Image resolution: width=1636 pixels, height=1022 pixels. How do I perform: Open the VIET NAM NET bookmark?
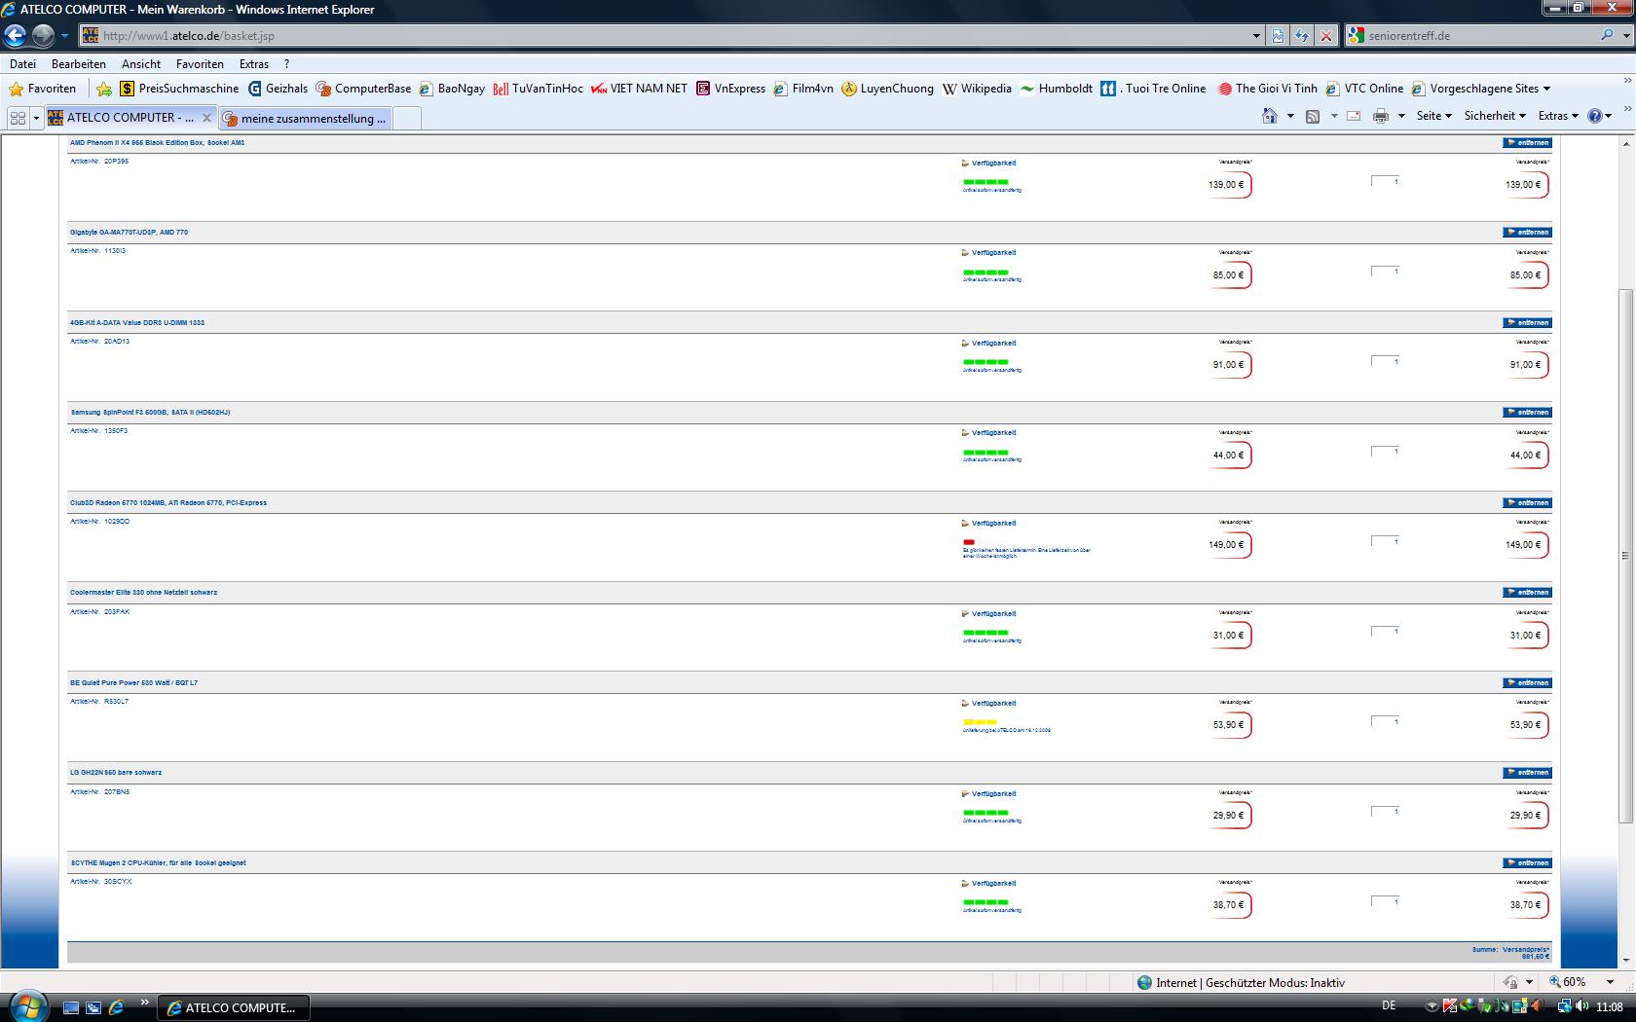(639, 89)
